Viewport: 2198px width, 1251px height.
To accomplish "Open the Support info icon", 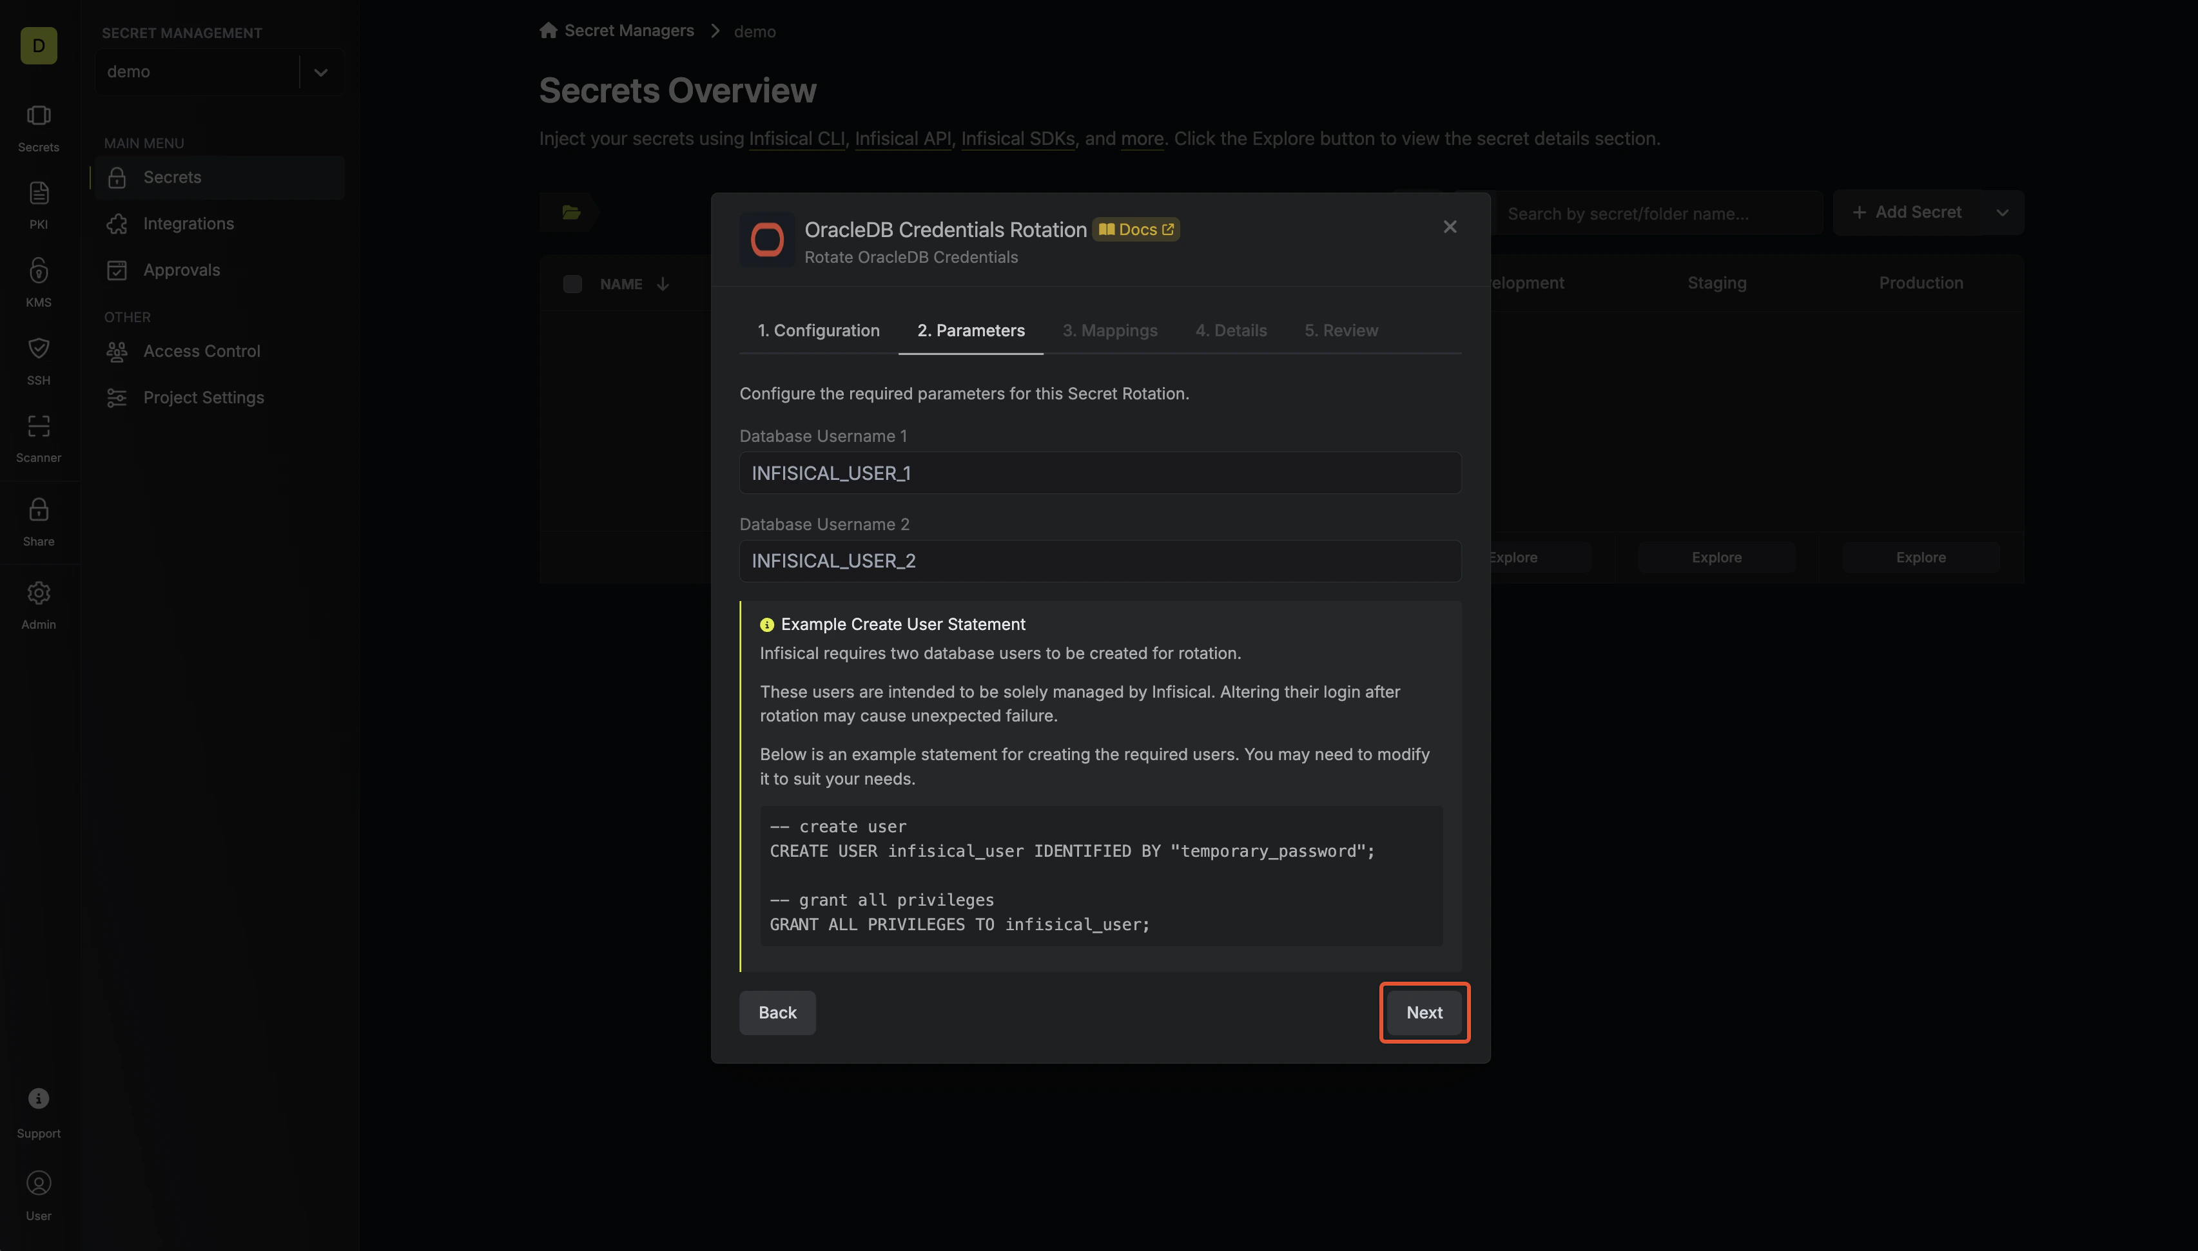I will [x=39, y=1098].
